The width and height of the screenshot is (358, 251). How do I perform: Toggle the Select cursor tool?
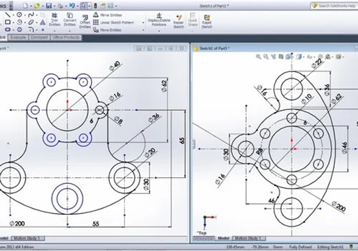84,6
